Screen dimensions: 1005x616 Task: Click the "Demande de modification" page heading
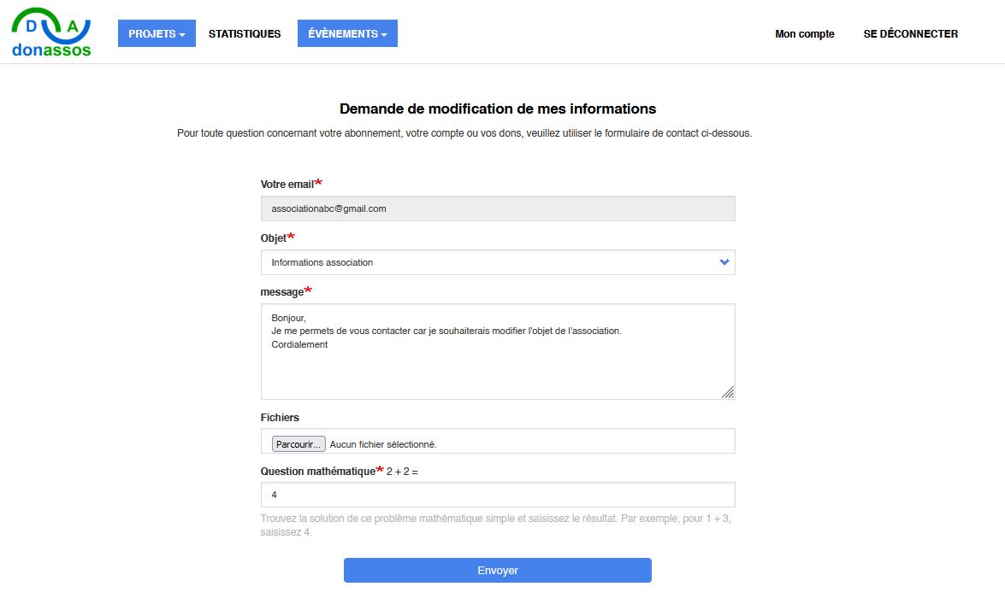498,109
